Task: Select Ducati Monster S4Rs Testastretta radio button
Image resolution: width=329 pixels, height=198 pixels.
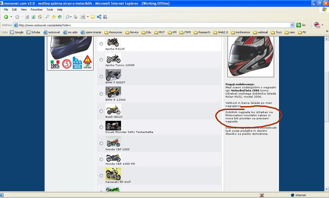Action: click(101, 127)
